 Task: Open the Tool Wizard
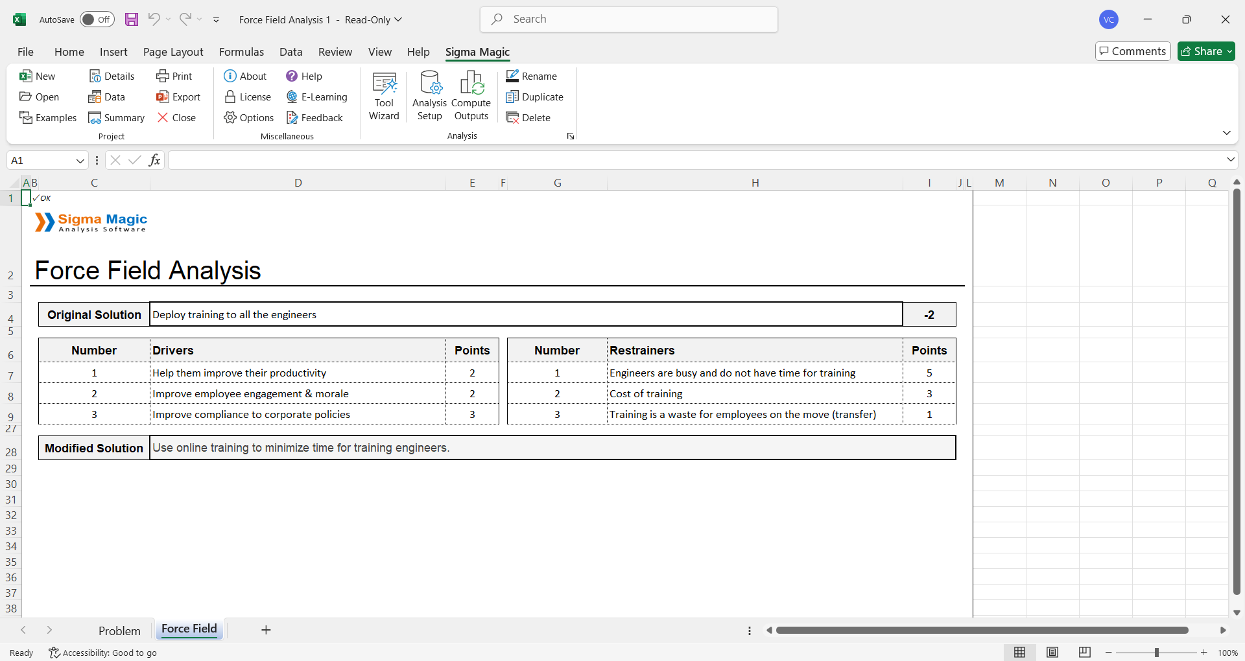point(384,96)
